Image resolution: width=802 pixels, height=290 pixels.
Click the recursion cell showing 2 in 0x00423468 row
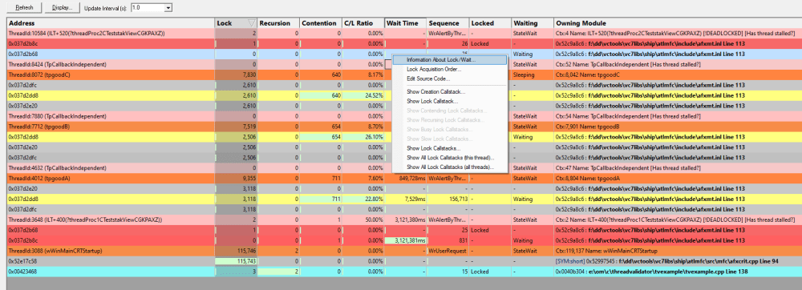click(278, 271)
